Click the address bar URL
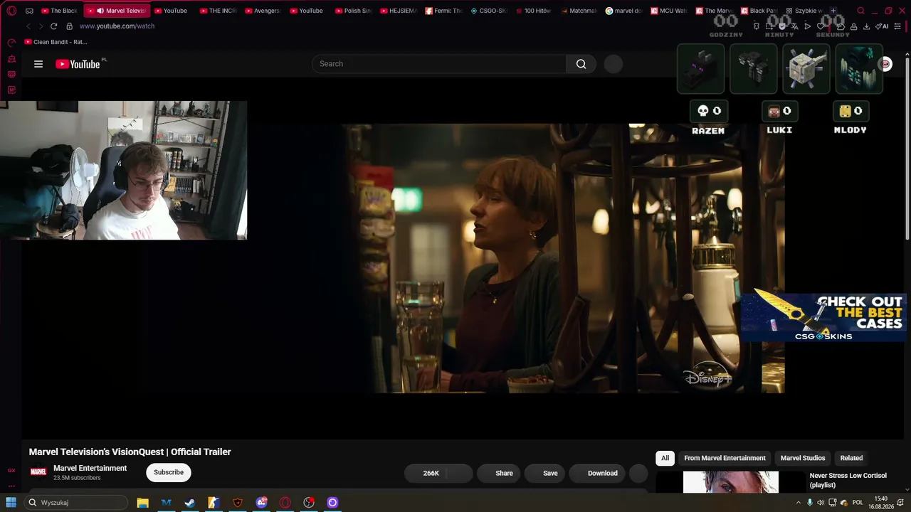This screenshot has width=911, height=512. pos(117,26)
